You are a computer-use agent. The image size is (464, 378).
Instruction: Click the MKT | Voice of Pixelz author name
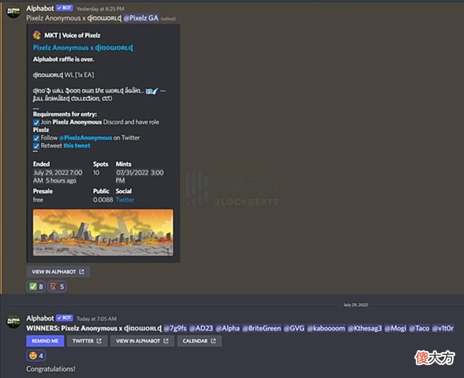pyautogui.click(x=72, y=35)
